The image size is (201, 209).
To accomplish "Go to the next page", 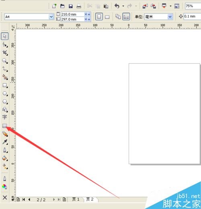I will click(54, 200).
